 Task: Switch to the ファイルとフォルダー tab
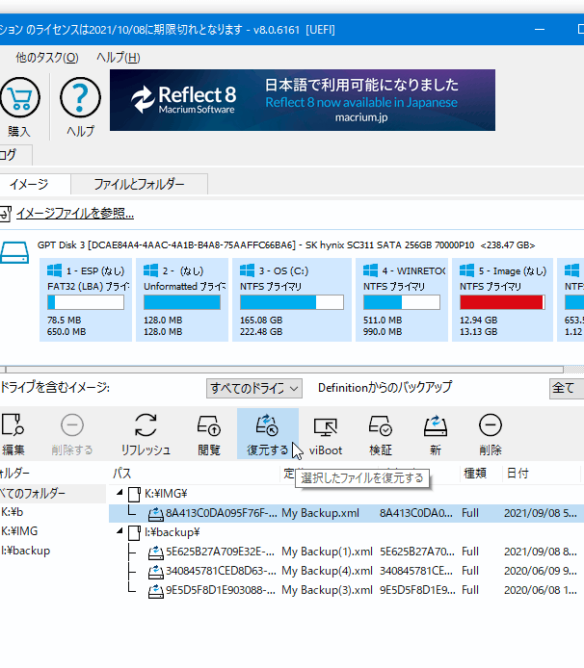tap(139, 184)
